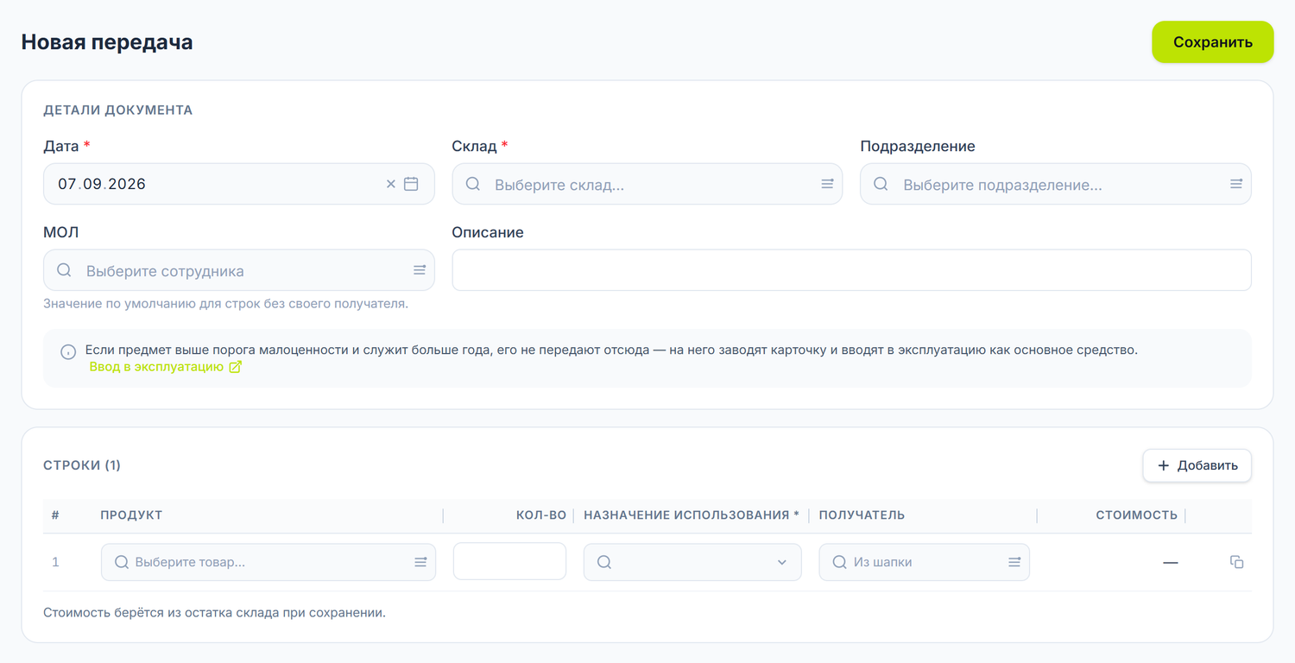Open the Из шапки recipient combo box
The height and width of the screenshot is (663, 1295).
point(924,562)
